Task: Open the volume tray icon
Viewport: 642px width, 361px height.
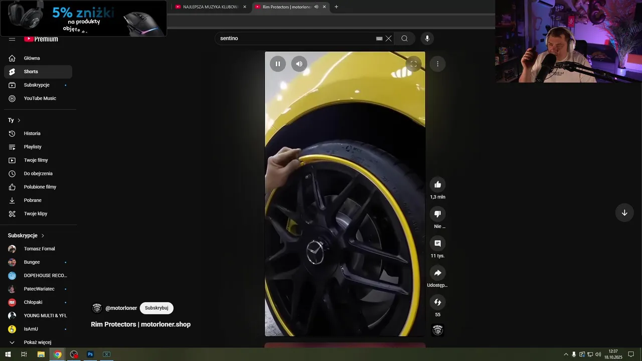Action: [598, 354]
